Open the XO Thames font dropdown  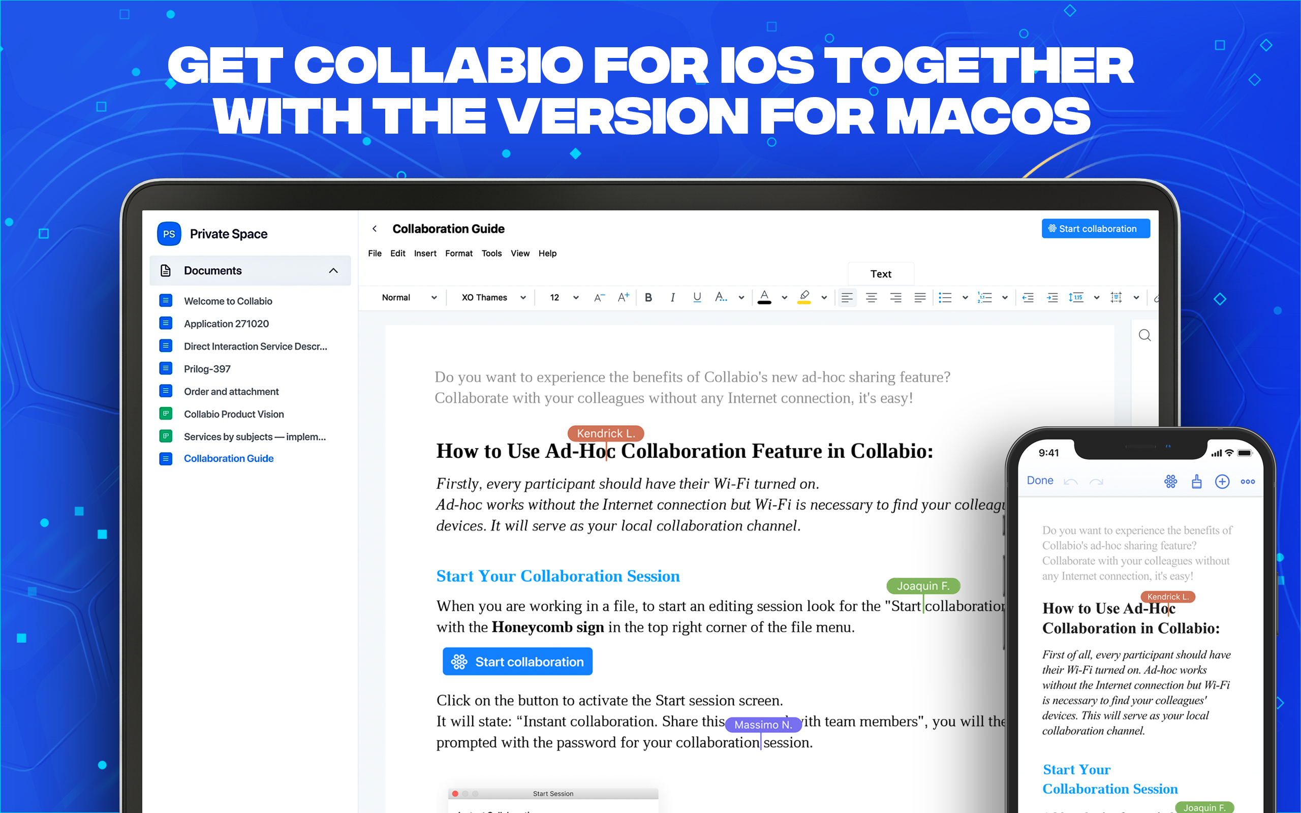click(493, 297)
